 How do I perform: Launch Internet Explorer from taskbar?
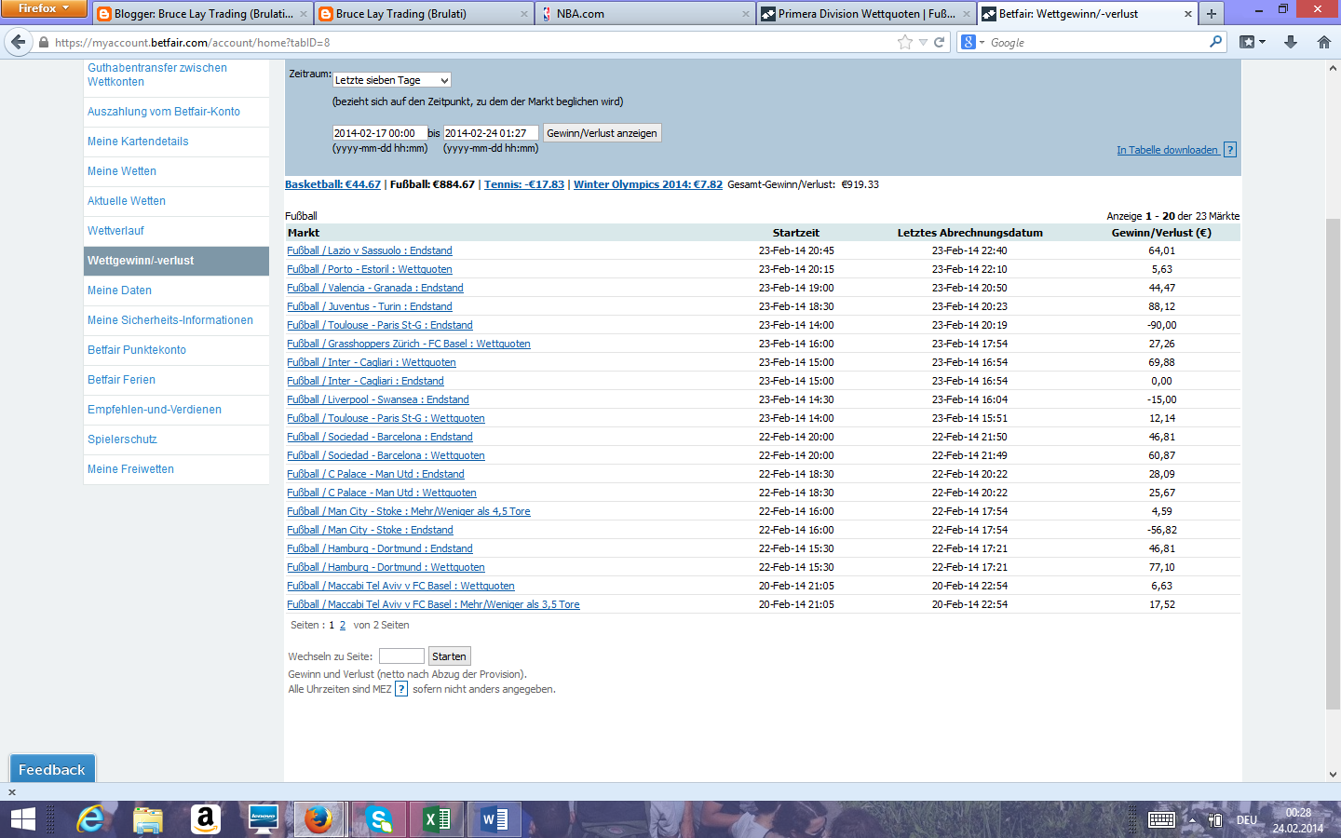coord(90,819)
